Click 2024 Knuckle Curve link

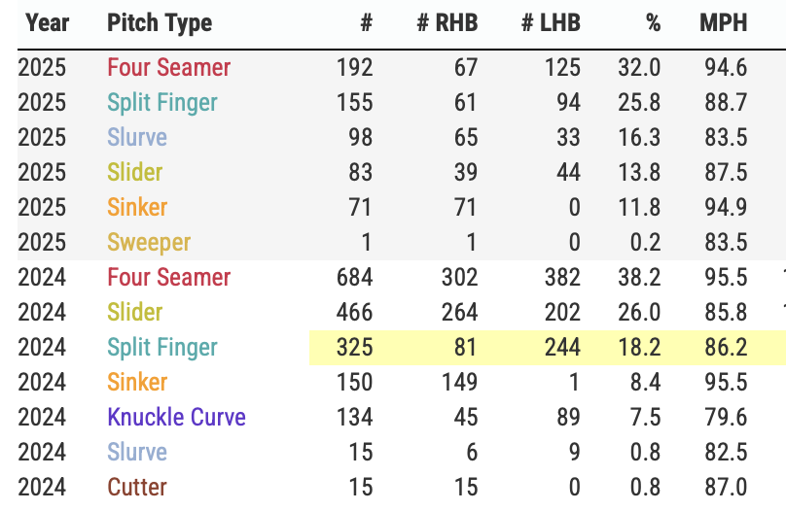[x=176, y=418]
